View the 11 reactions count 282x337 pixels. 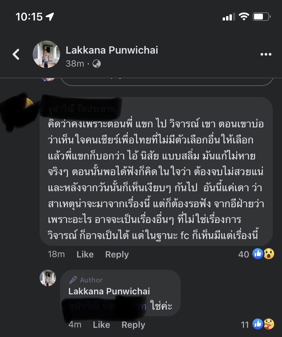(244, 325)
